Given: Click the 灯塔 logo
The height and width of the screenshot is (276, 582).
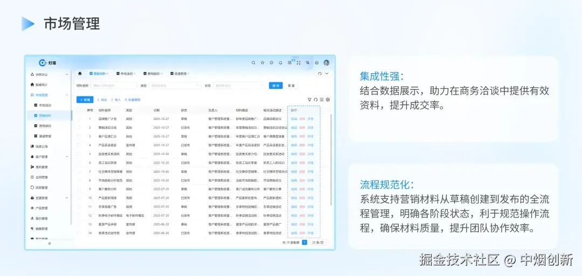Looking at the screenshot, I should click(47, 63).
